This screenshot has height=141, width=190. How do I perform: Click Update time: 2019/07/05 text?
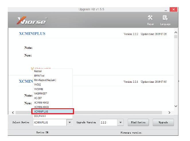click(x=154, y=82)
